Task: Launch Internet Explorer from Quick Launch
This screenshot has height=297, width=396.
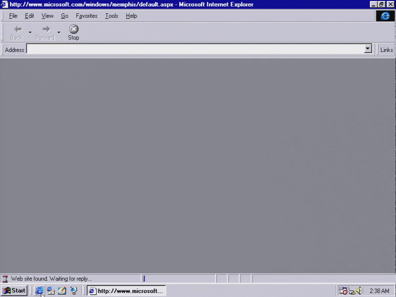Action: point(39,291)
